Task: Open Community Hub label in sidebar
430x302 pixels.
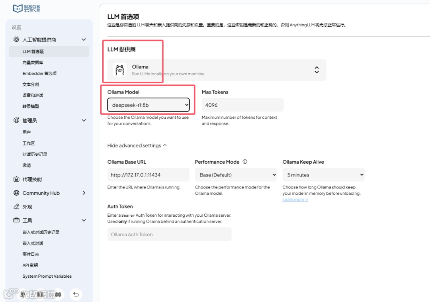Action: click(x=41, y=193)
